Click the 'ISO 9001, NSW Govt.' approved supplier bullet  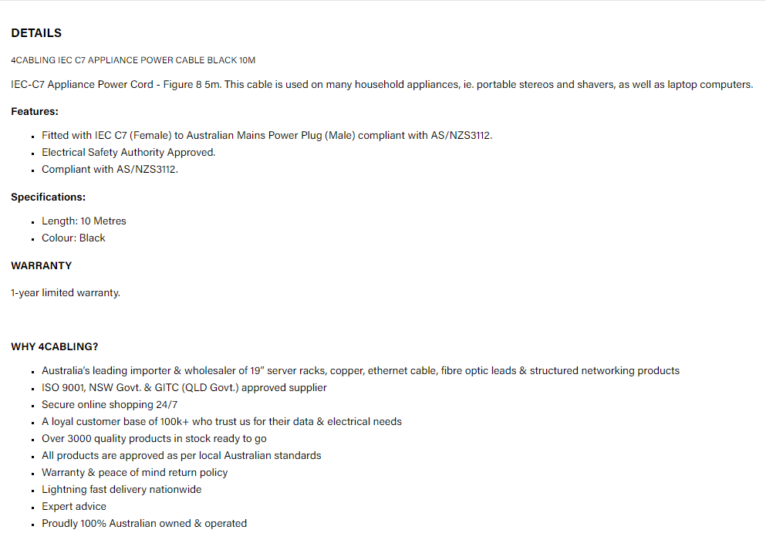coord(184,387)
